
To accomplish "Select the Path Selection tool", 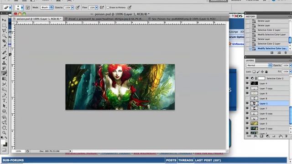I will click(x=4, y=106).
